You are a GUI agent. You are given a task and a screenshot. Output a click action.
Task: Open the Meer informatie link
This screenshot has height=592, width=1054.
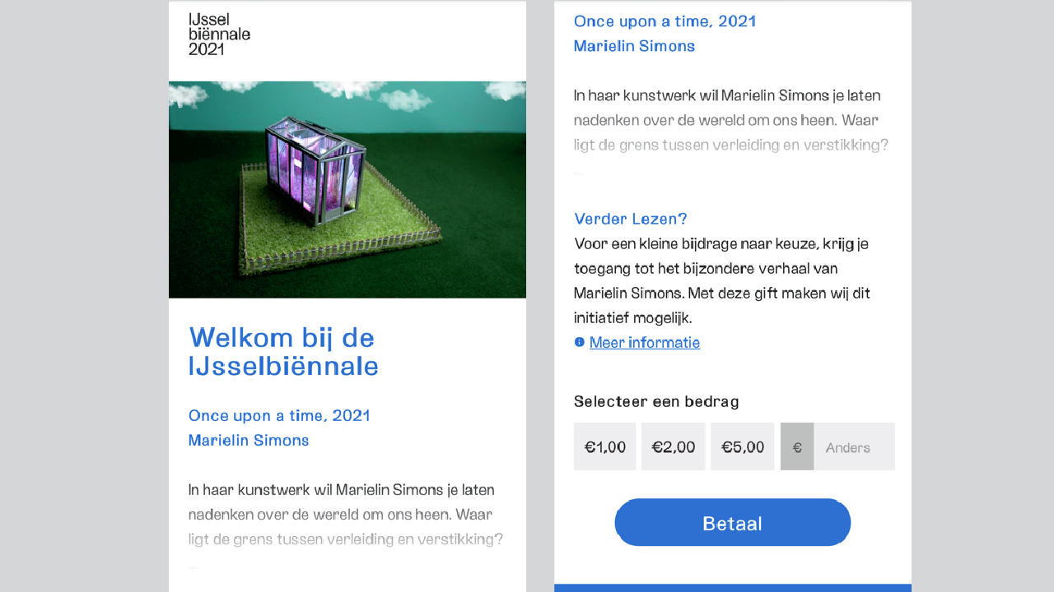645,342
